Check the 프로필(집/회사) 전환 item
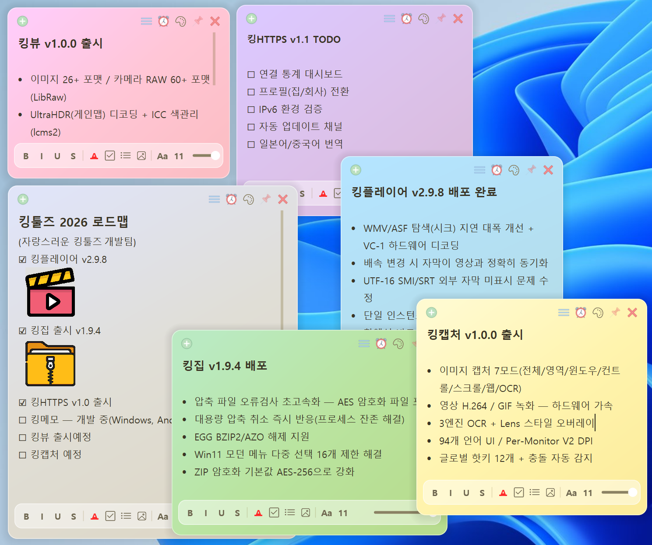Viewport: 652px width, 545px height. [251, 92]
